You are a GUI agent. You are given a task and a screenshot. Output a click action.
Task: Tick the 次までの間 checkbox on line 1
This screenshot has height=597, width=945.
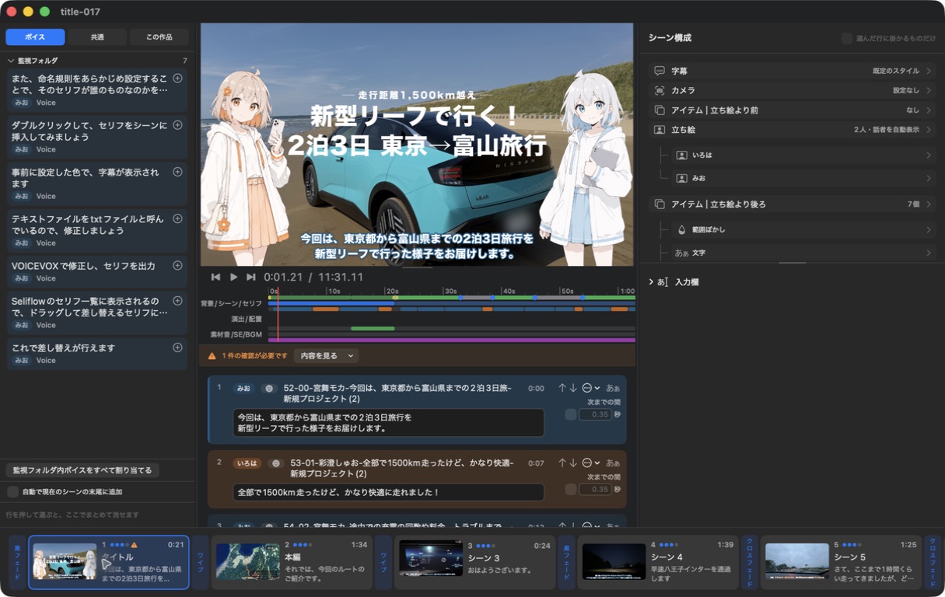coord(571,414)
